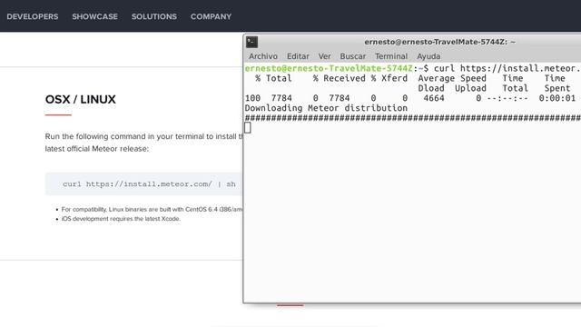Open the Ver menu in terminal

point(325,56)
